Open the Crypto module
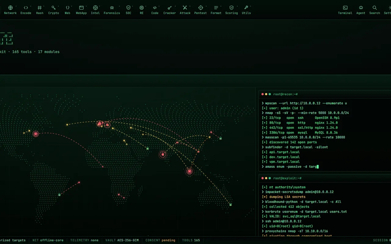The width and height of the screenshot is (391, 244). [x=53, y=10]
